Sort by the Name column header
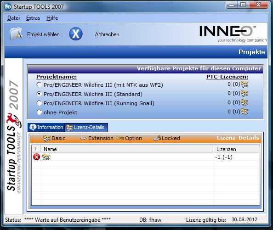273x230 pixels. click(127, 149)
